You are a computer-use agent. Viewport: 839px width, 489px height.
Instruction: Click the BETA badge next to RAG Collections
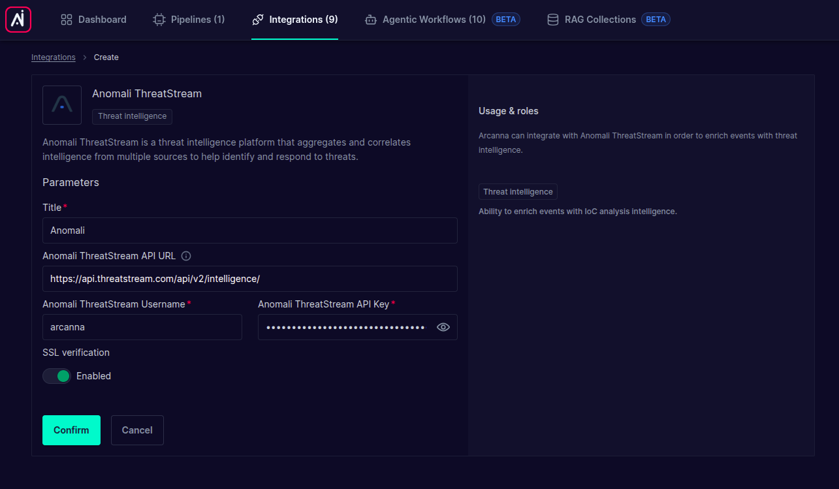(x=656, y=20)
